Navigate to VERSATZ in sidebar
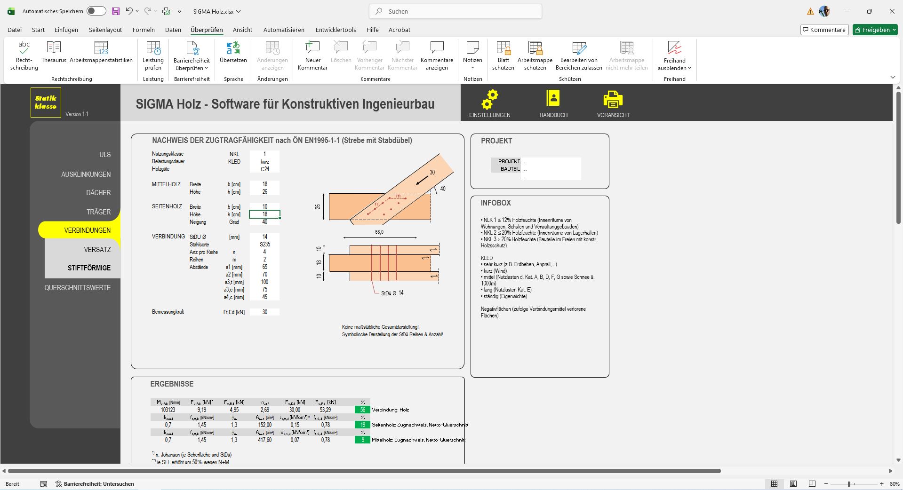This screenshot has width=903, height=490. click(97, 250)
